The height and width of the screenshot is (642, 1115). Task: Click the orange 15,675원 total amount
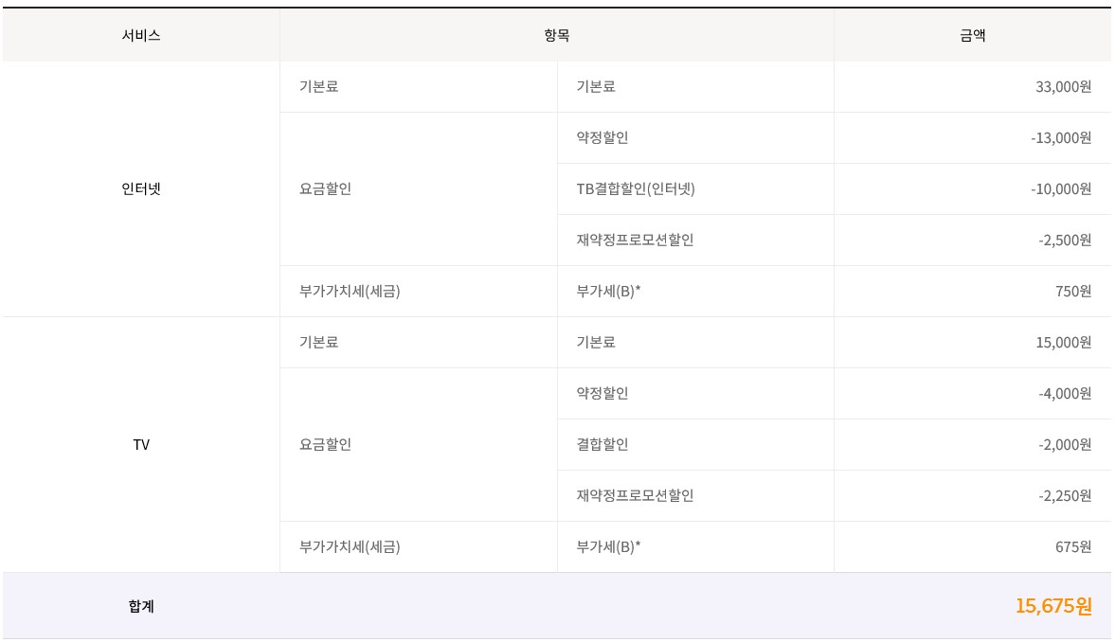pyautogui.click(x=1053, y=606)
